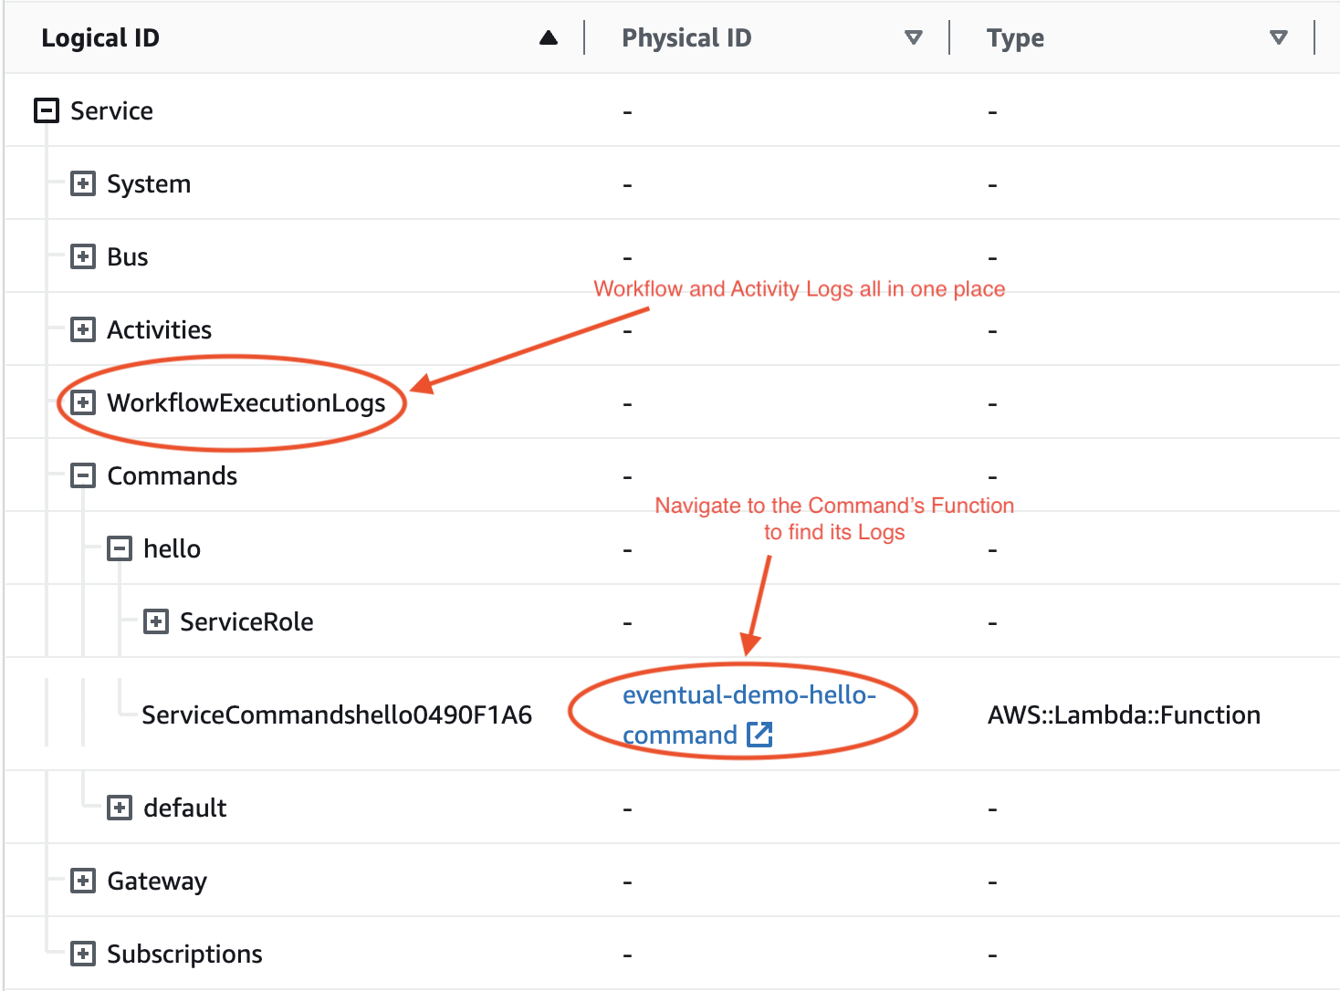Expand the Bus node
Screen dimensions: 1340x991
83,256
